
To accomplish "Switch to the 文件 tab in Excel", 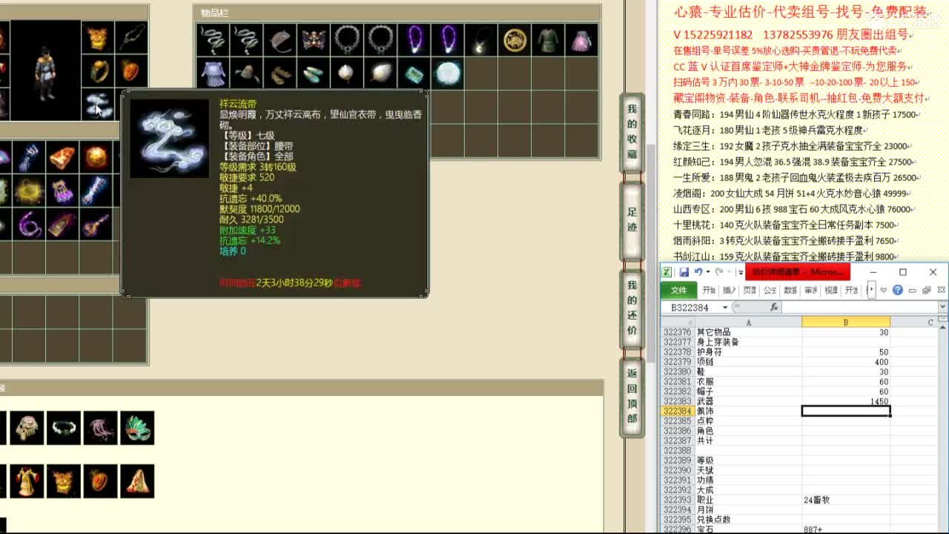I will tap(678, 290).
